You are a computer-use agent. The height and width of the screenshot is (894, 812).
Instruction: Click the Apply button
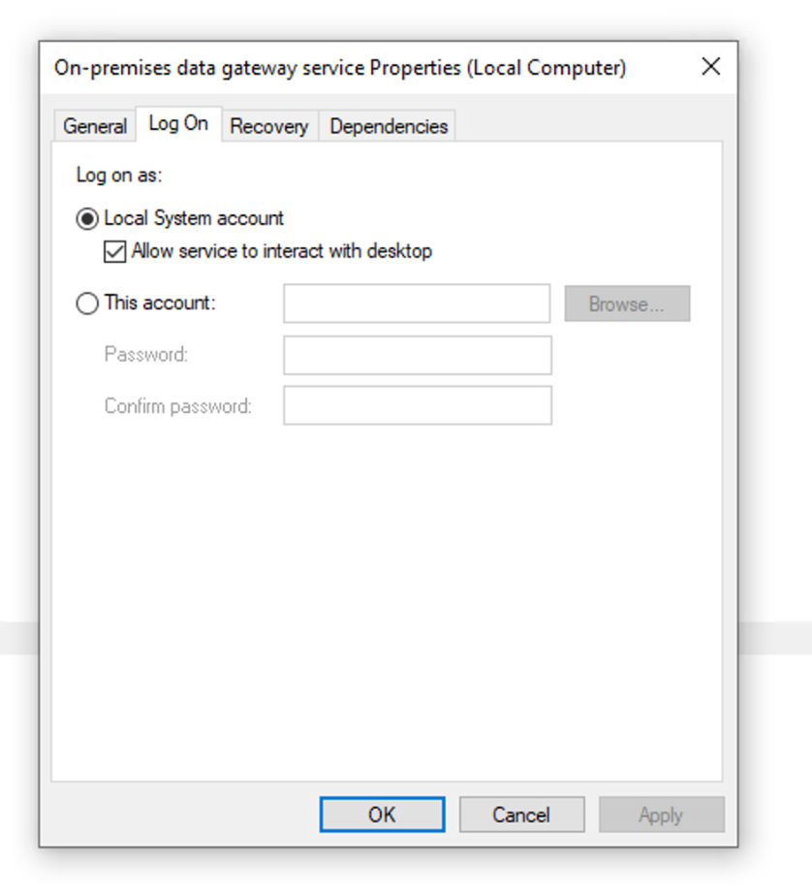coord(661,814)
